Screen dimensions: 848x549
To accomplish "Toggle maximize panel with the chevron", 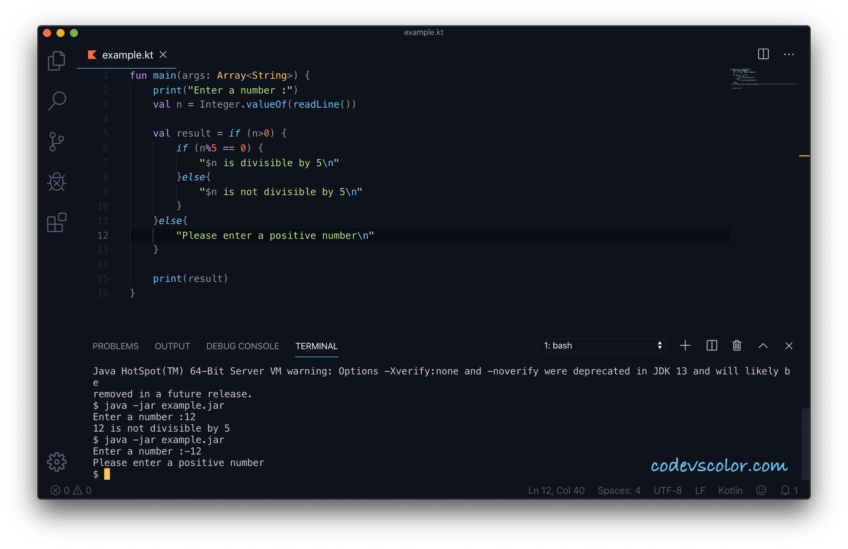I will (763, 345).
